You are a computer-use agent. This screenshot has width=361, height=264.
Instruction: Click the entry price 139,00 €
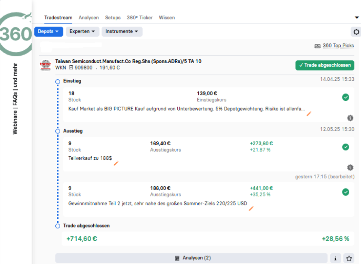207,93
